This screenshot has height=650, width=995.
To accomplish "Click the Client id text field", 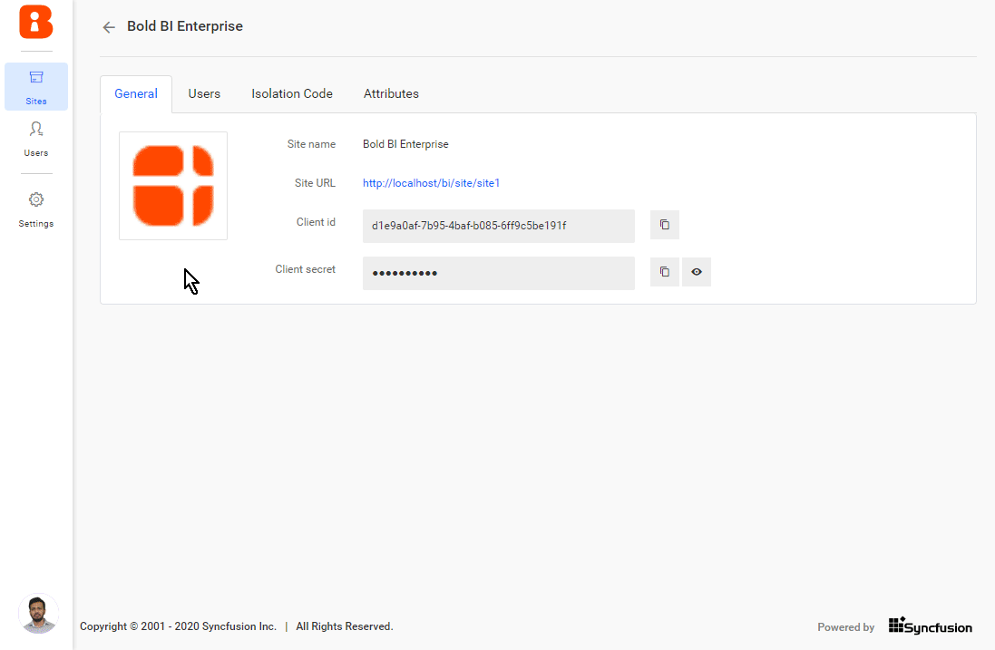I will click(498, 226).
